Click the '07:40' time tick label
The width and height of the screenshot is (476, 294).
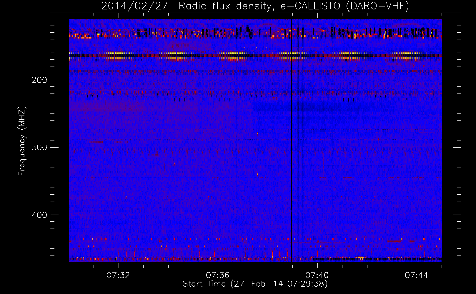point(317,275)
